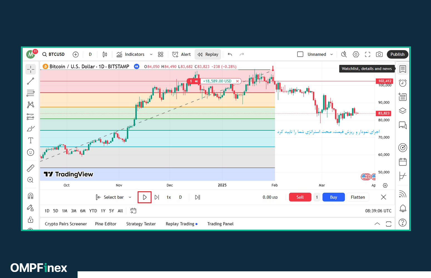
Task: Select the crosshair cursor tool
Action: pyautogui.click(x=31, y=69)
